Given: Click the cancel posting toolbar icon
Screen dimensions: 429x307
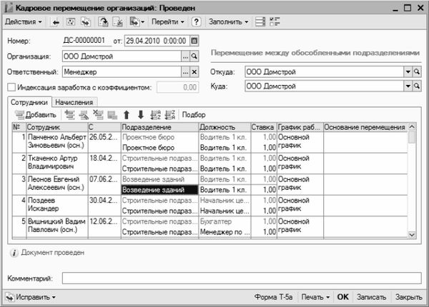Looking at the screenshot, I should [x=118, y=22].
